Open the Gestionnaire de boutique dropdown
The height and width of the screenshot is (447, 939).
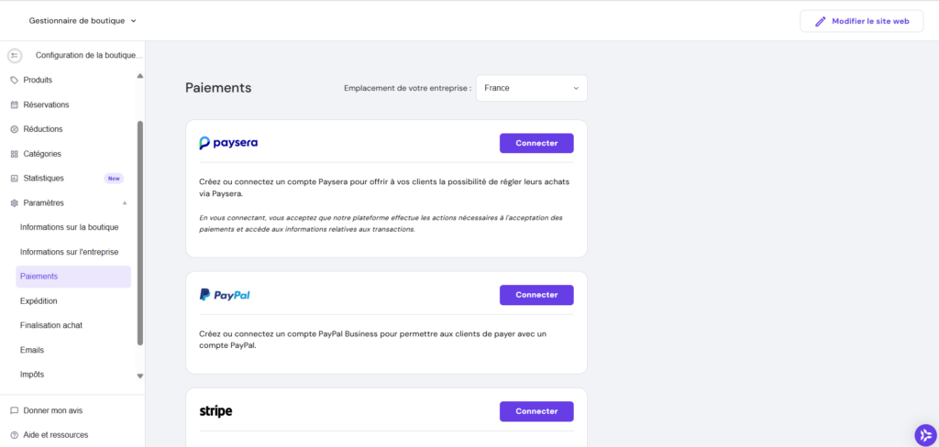83,20
